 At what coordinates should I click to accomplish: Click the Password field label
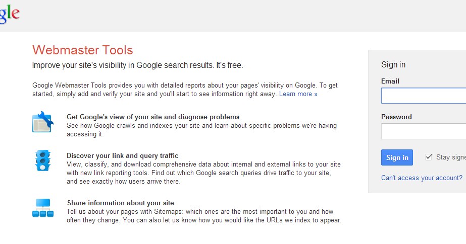(x=396, y=117)
